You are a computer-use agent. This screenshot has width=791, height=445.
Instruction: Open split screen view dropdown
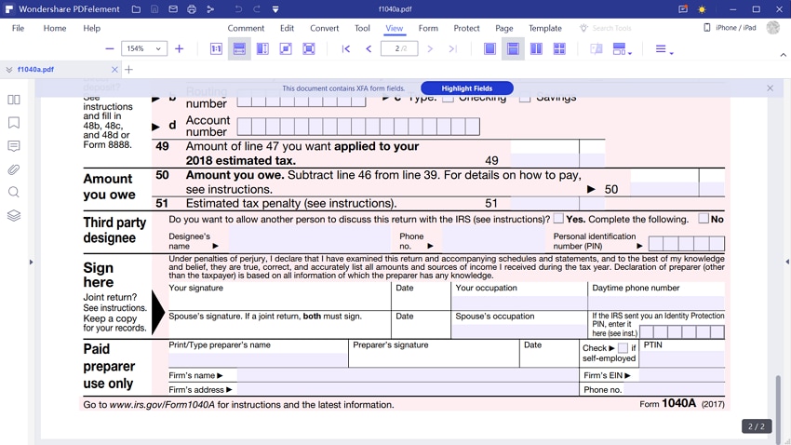pos(622,49)
